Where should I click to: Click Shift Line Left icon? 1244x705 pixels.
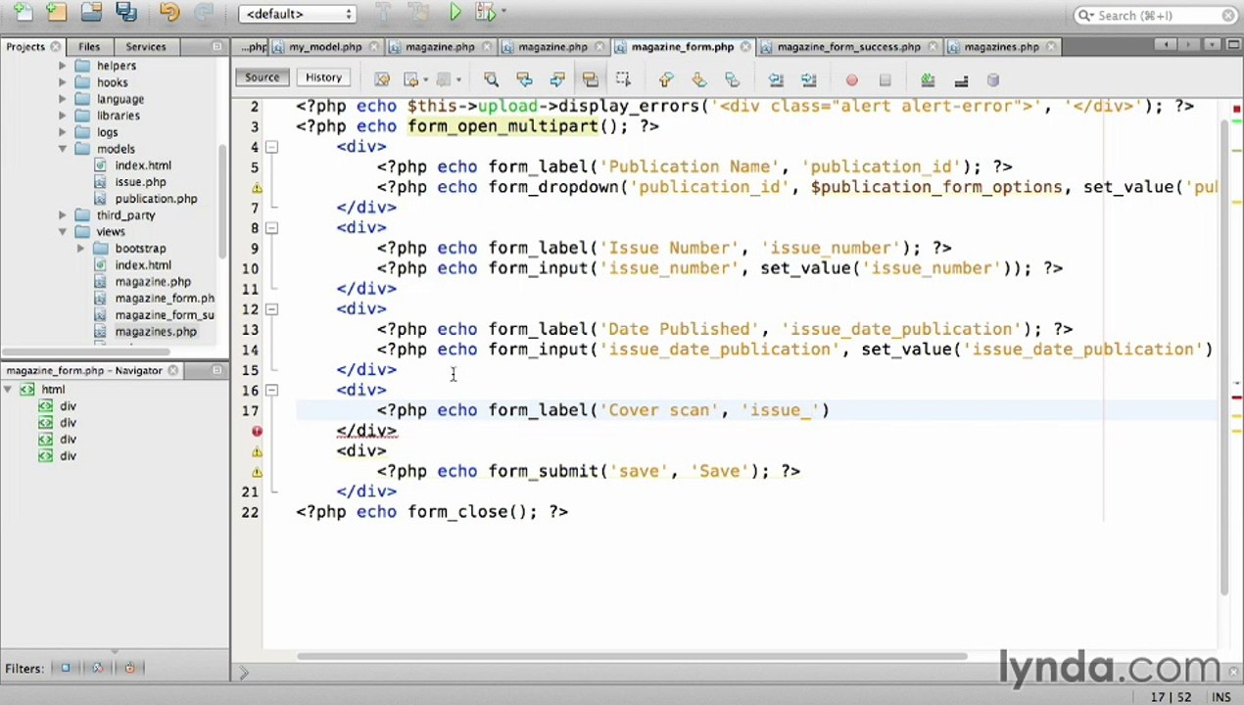(776, 79)
